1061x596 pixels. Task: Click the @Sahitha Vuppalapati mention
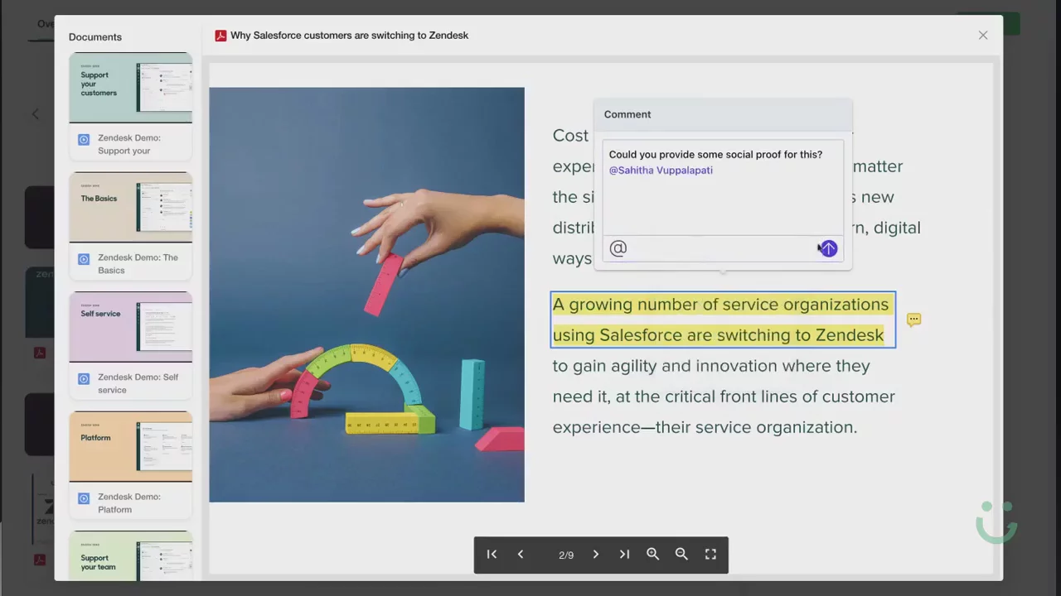coord(661,171)
